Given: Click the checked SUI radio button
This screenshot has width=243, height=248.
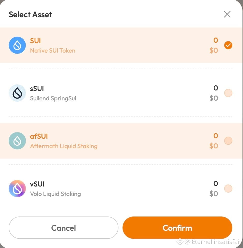Looking at the screenshot, I should tap(228, 45).
